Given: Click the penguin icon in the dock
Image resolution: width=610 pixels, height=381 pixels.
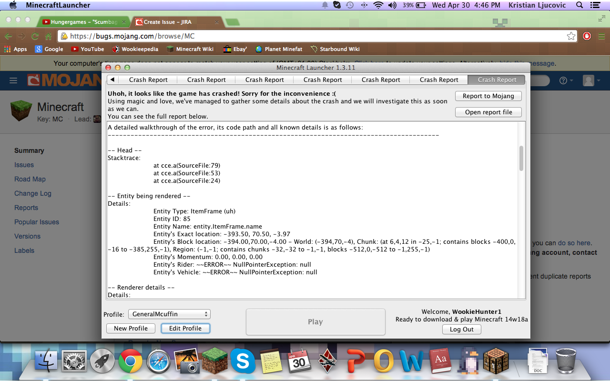Looking at the screenshot, I should 468,361.
